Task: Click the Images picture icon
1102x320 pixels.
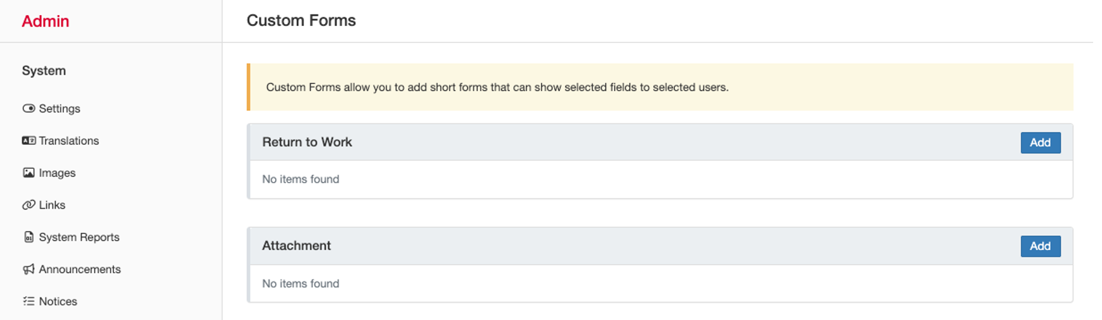Action: tap(28, 173)
